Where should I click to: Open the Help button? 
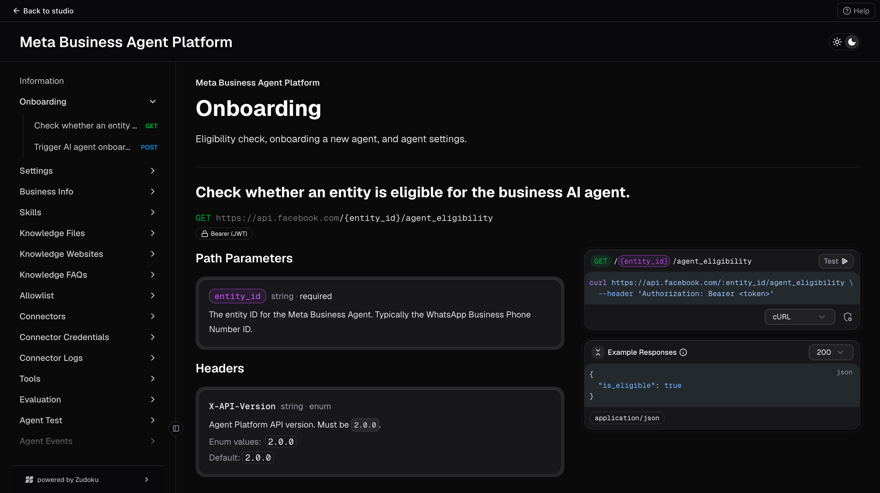856,11
